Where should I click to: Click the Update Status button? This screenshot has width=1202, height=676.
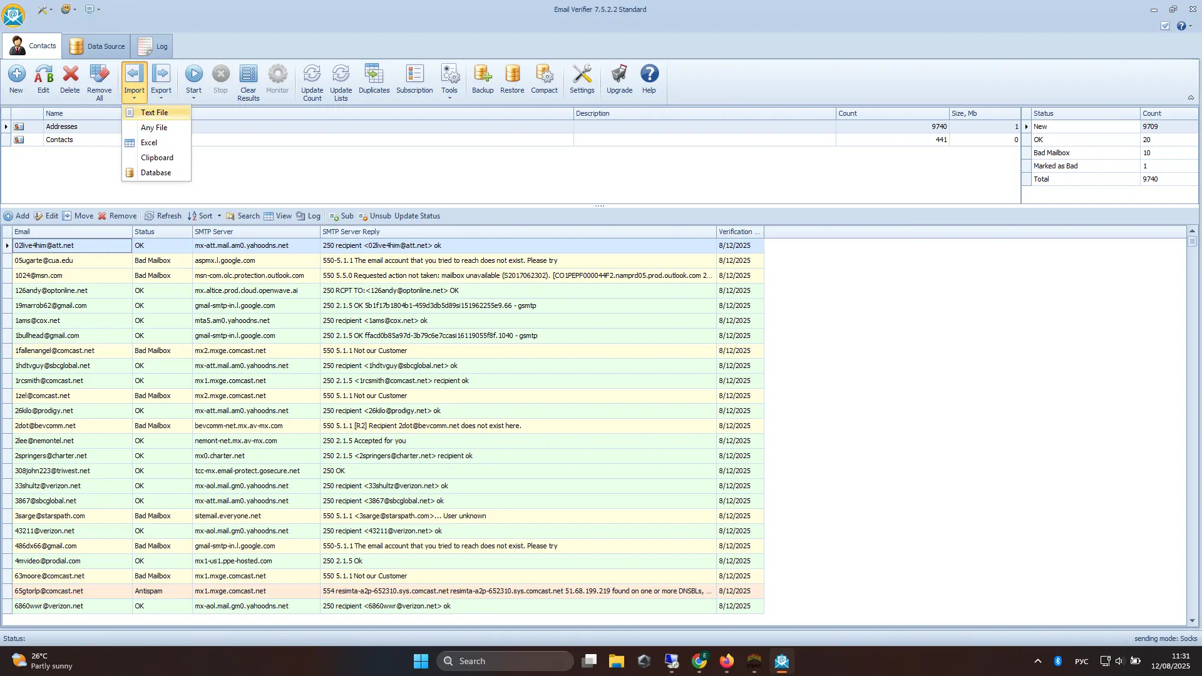(x=417, y=216)
